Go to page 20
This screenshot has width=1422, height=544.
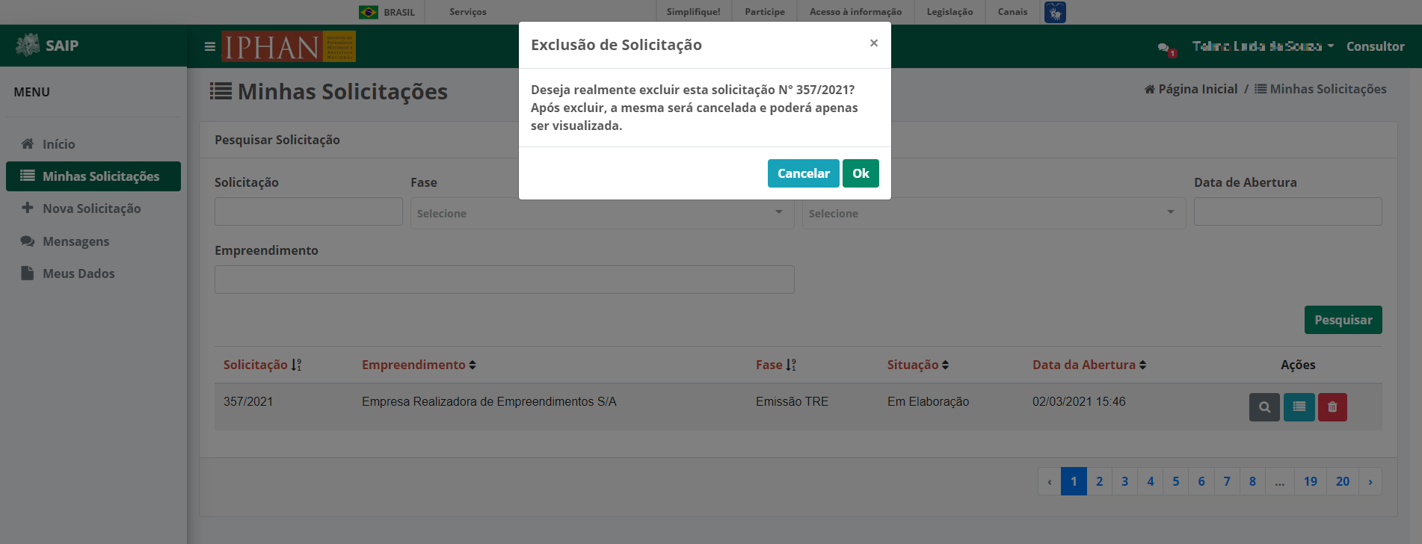pyautogui.click(x=1343, y=481)
